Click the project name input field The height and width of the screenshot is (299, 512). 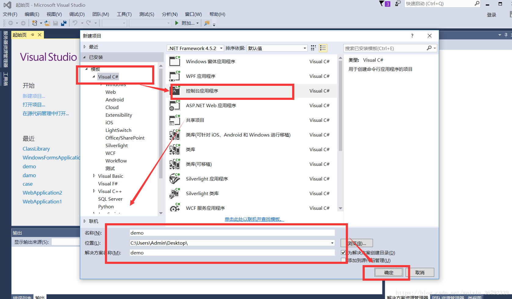(x=232, y=233)
